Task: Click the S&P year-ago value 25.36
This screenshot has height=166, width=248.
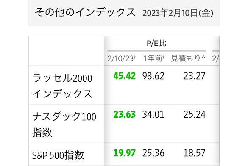Action: pyautogui.click(x=153, y=153)
